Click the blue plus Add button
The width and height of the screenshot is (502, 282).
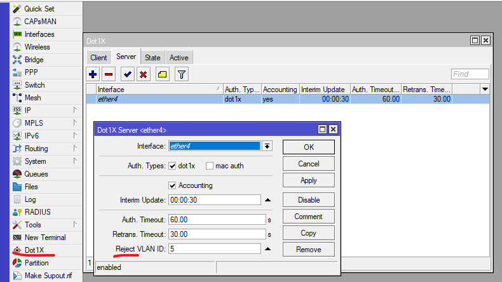click(93, 74)
